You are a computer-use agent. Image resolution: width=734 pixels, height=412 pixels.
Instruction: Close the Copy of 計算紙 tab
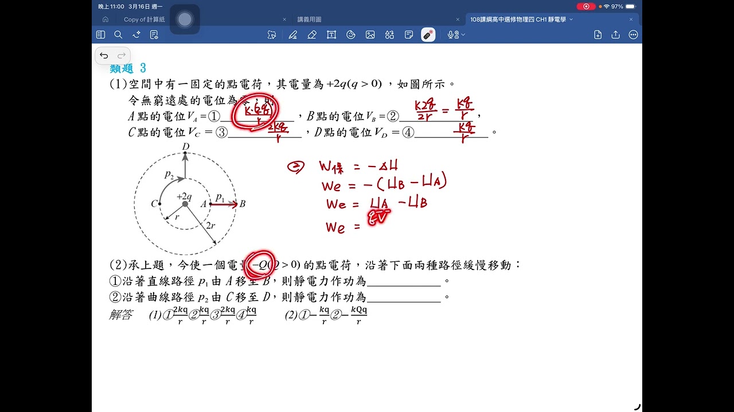(x=284, y=19)
